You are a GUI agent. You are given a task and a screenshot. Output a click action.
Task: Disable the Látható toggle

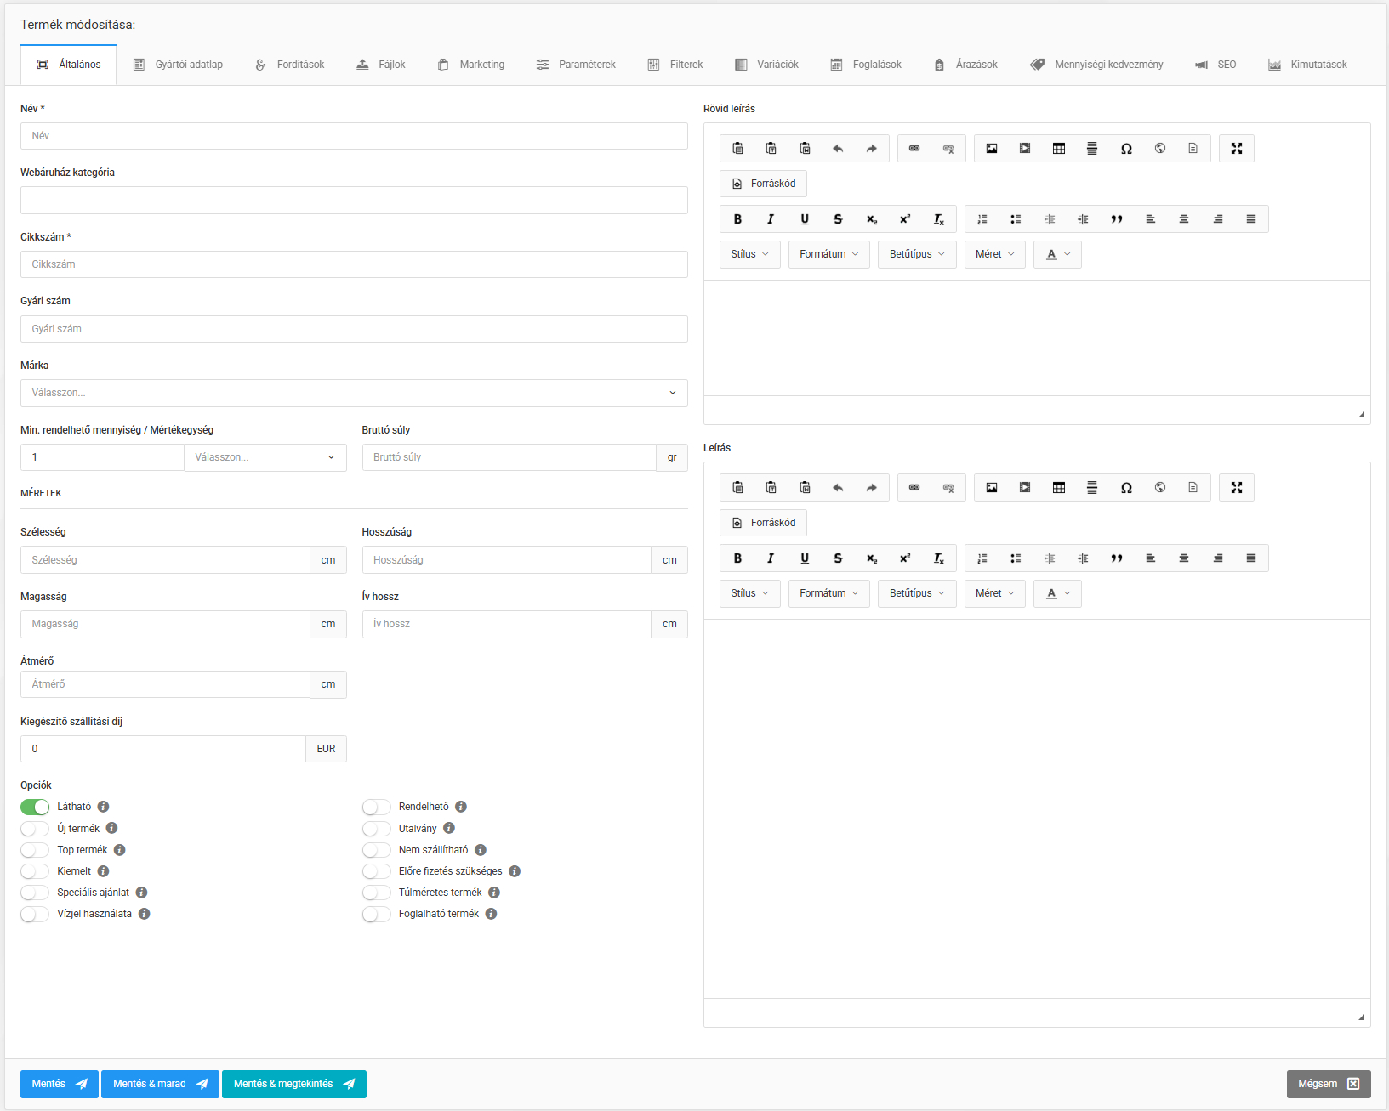(35, 807)
